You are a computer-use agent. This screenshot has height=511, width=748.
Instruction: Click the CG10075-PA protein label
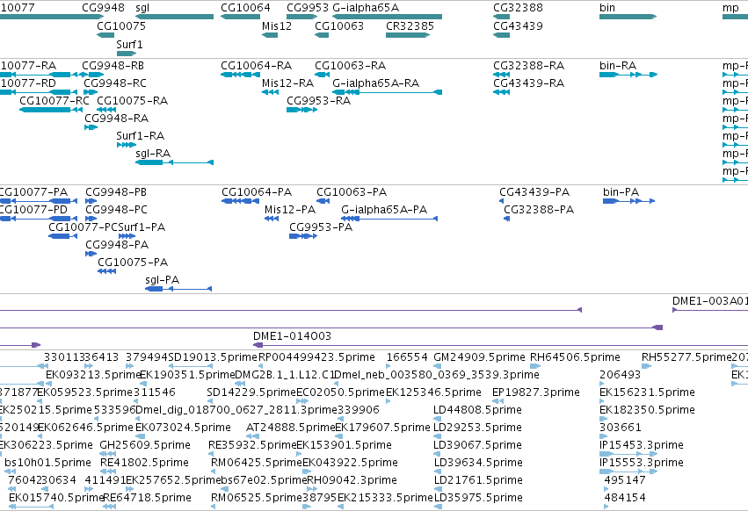[133, 263]
